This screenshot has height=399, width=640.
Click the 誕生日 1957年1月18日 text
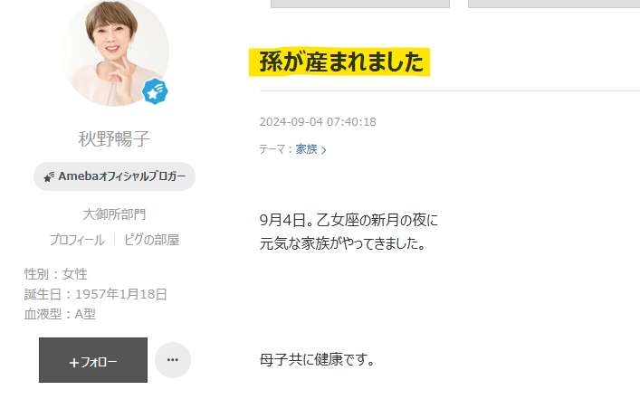[x=96, y=294]
